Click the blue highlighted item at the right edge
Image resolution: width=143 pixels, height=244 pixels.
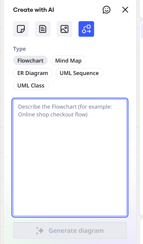click(142, 30)
